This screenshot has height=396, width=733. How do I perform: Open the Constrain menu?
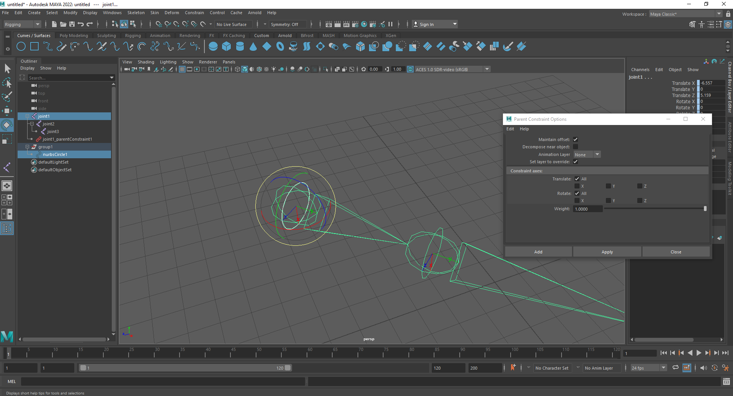[194, 13]
